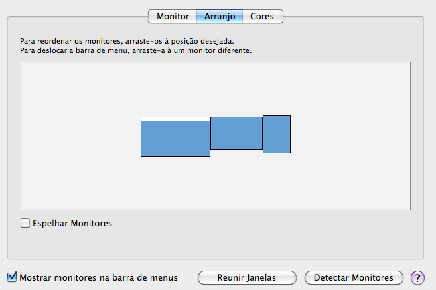Click empty arrangement area above the monitor rectangles

point(216,89)
